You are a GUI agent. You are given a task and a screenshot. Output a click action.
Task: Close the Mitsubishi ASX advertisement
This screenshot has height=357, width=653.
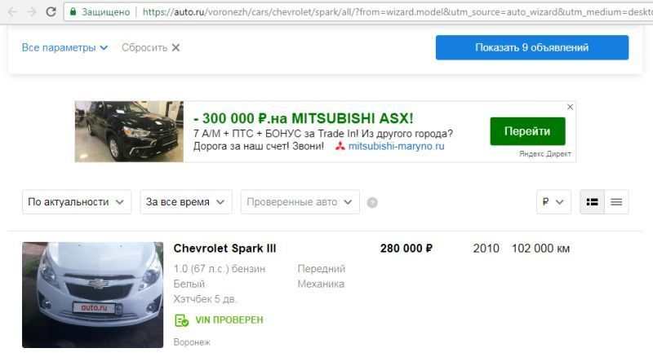(x=570, y=107)
